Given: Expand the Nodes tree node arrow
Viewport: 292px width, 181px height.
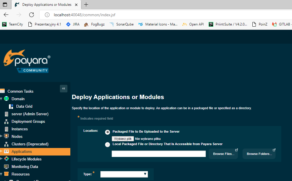Looking at the screenshot, I should pos(1,136).
